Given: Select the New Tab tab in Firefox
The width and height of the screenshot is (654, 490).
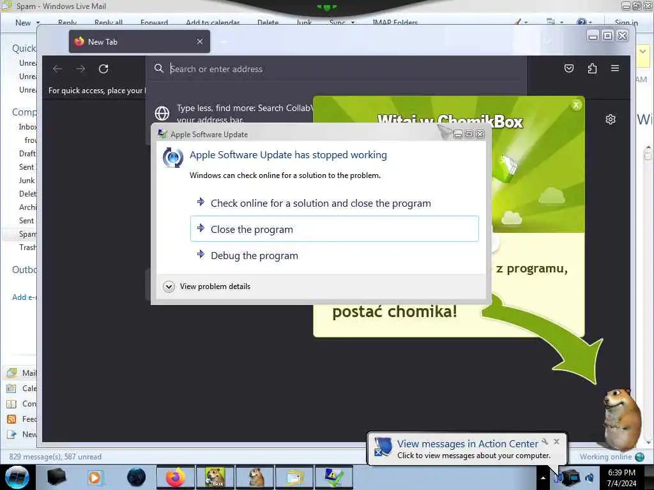Looking at the screenshot, I should click(139, 41).
